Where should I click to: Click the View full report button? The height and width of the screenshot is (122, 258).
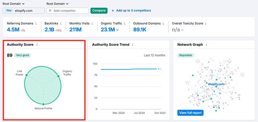pyautogui.click(x=190, y=113)
